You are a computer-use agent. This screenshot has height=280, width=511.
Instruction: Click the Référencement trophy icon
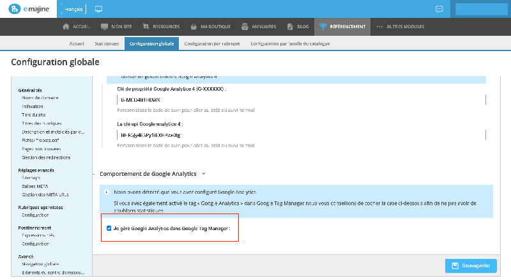pos(323,26)
